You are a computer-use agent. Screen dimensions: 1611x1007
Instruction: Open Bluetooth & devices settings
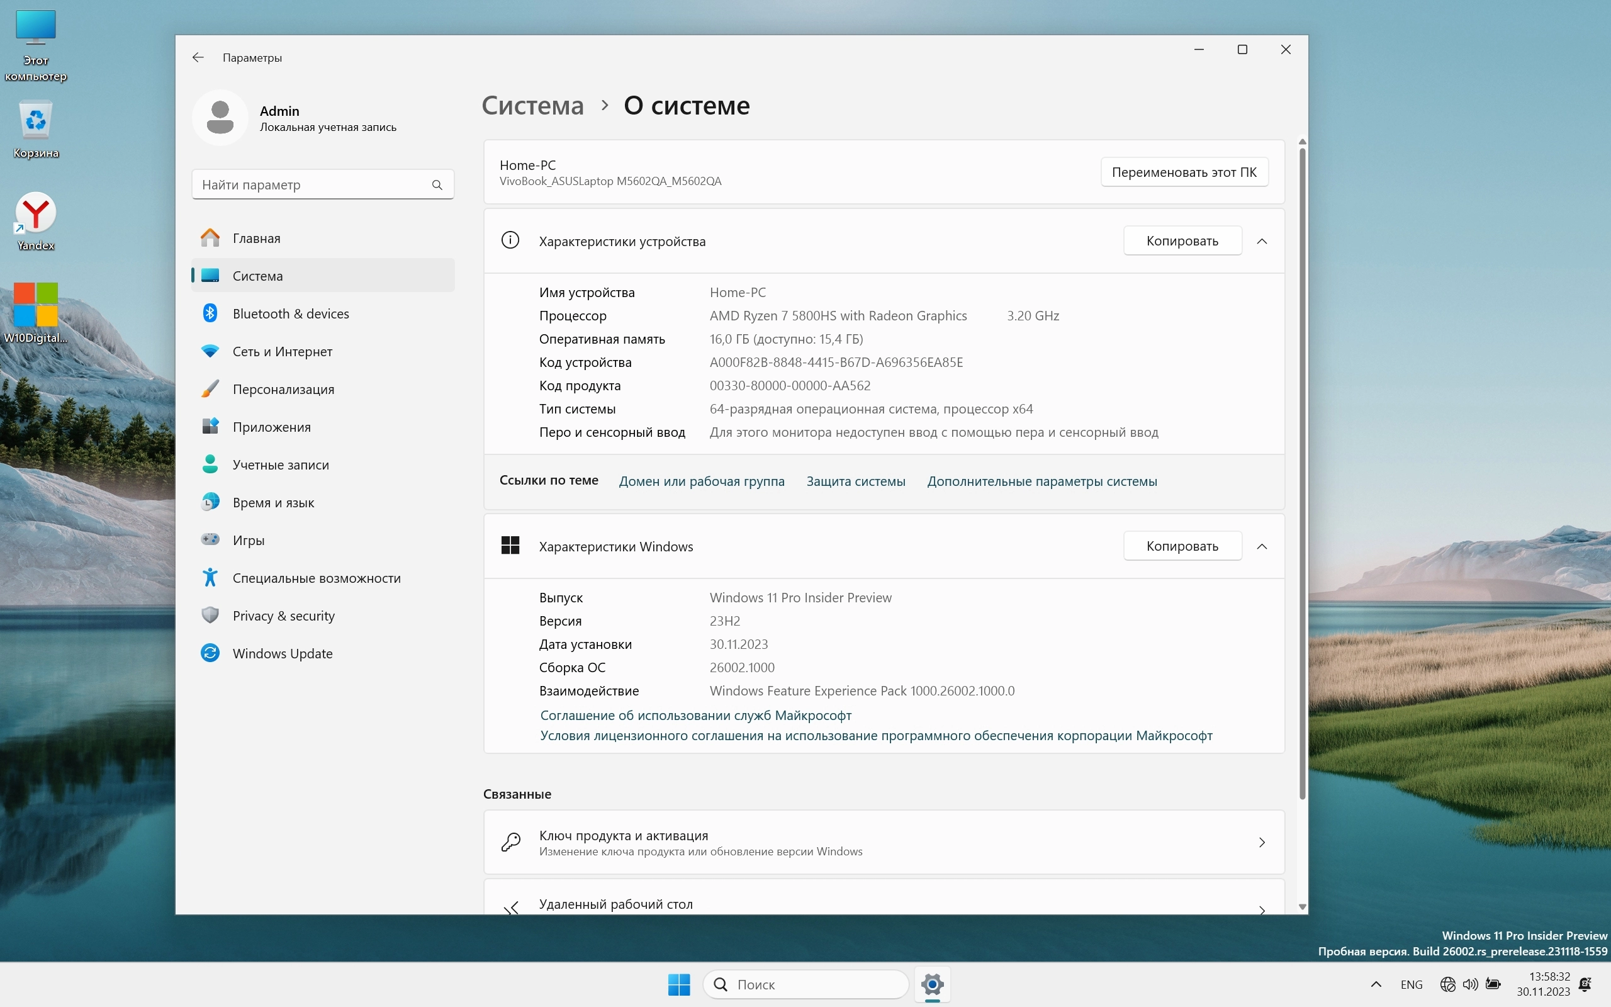290,313
